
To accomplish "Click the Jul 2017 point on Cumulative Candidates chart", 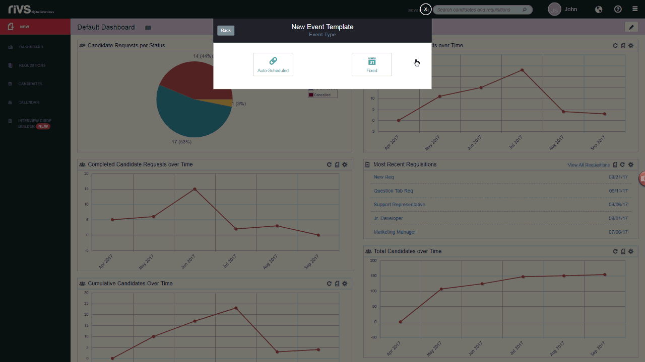I will 236,308.
